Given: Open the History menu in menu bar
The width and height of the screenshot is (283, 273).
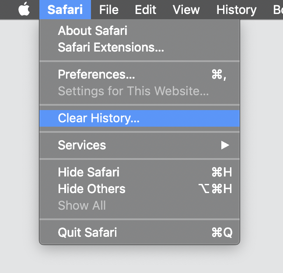Looking at the screenshot, I should (x=237, y=10).
